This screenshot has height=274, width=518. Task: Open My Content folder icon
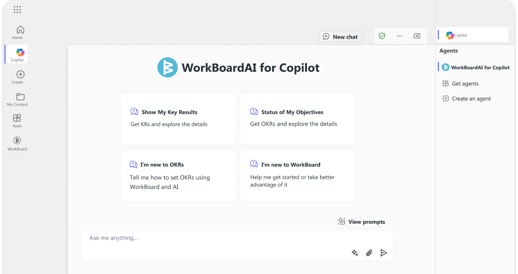pyautogui.click(x=17, y=99)
